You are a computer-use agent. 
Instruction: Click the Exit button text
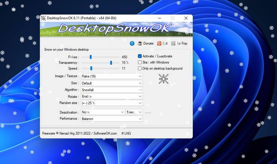(x=165, y=43)
